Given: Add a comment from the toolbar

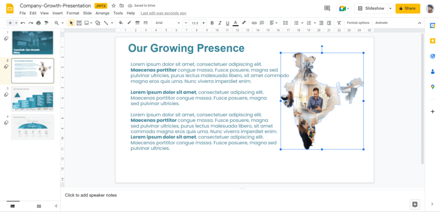Looking at the screenshot, I should [262, 23].
